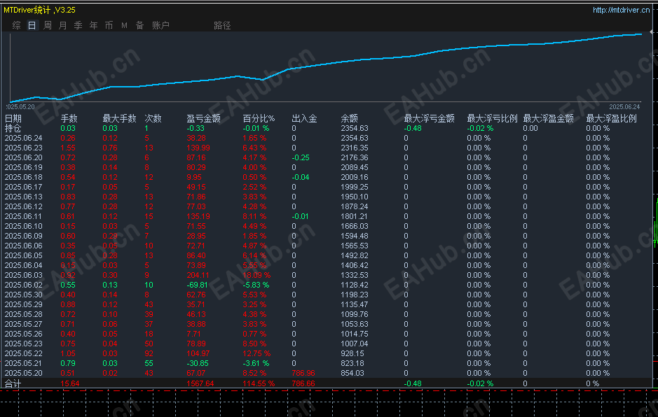The height and width of the screenshot is (417, 658).
Task: Click the 出入金 column header
Action: click(304, 119)
